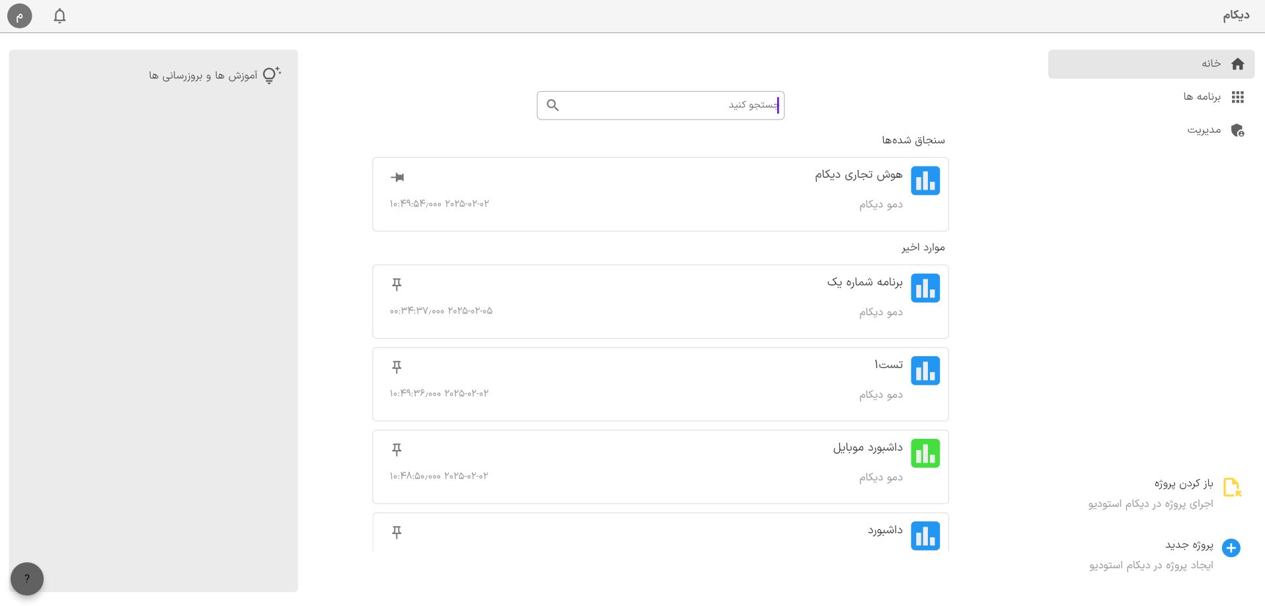Screen dimensions: 1265x606
Task: Pin داشبورد موبایل using its pin icon
Action: pyautogui.click(x=397, y=449)
